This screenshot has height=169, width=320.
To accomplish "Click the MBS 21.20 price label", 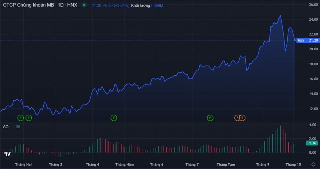I will click(308, 40).
